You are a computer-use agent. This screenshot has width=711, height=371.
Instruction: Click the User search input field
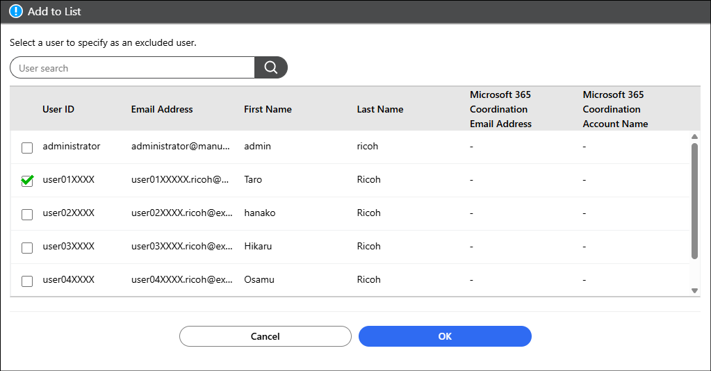132,68
